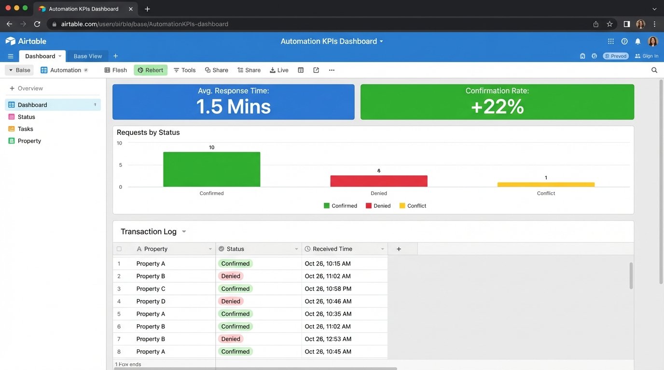Click the help icon in the top bar

[624, 41]
